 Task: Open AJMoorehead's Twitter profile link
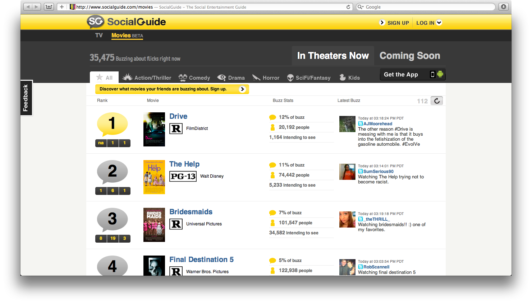(x=378, y=124)
